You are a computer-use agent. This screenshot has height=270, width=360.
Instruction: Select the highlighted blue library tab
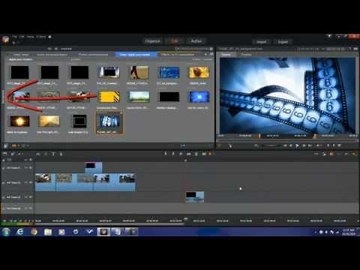pos(136,55)
